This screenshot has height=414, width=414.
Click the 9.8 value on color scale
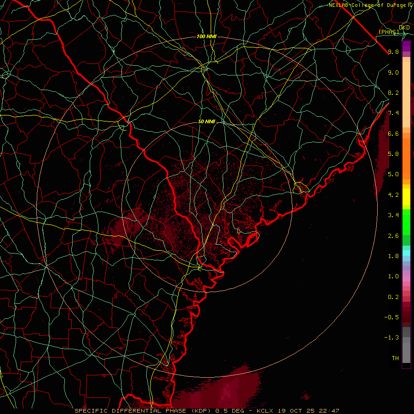[x=393, y=52]
